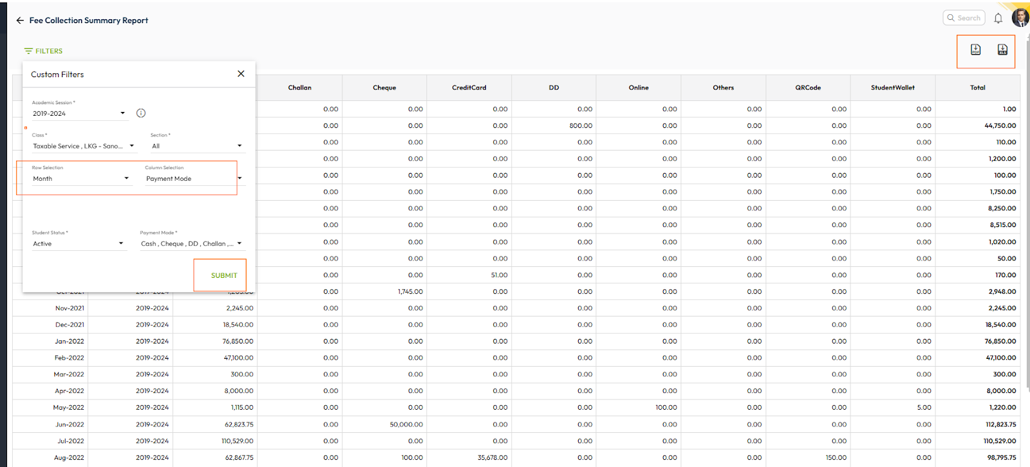Go back using the back arrow
This screenshot has width=1030, height=467.
tap(20, 21)
